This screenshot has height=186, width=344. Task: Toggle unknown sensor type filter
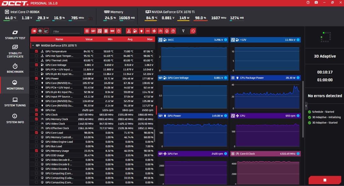(173, 31)
